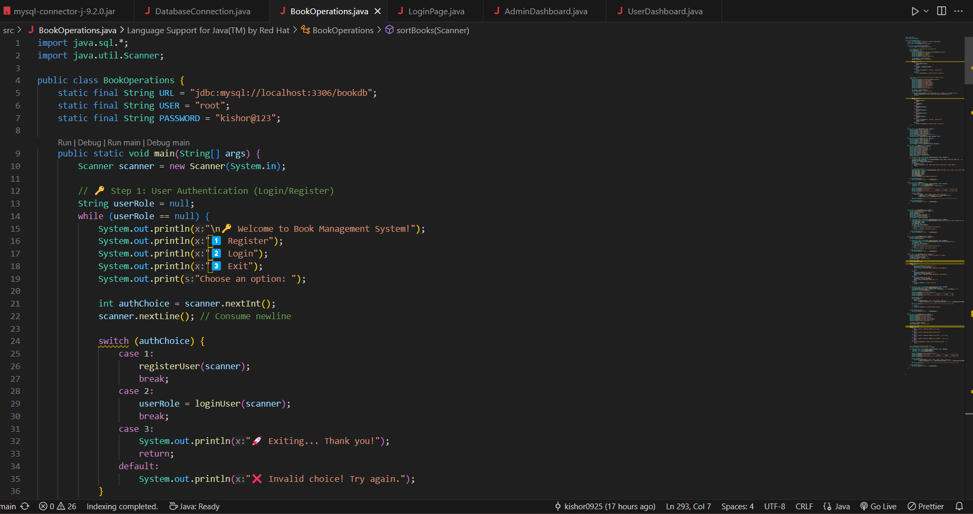Click the Run code lens link
This screenshot has width=973, height=514.
[x=64, y=143]
